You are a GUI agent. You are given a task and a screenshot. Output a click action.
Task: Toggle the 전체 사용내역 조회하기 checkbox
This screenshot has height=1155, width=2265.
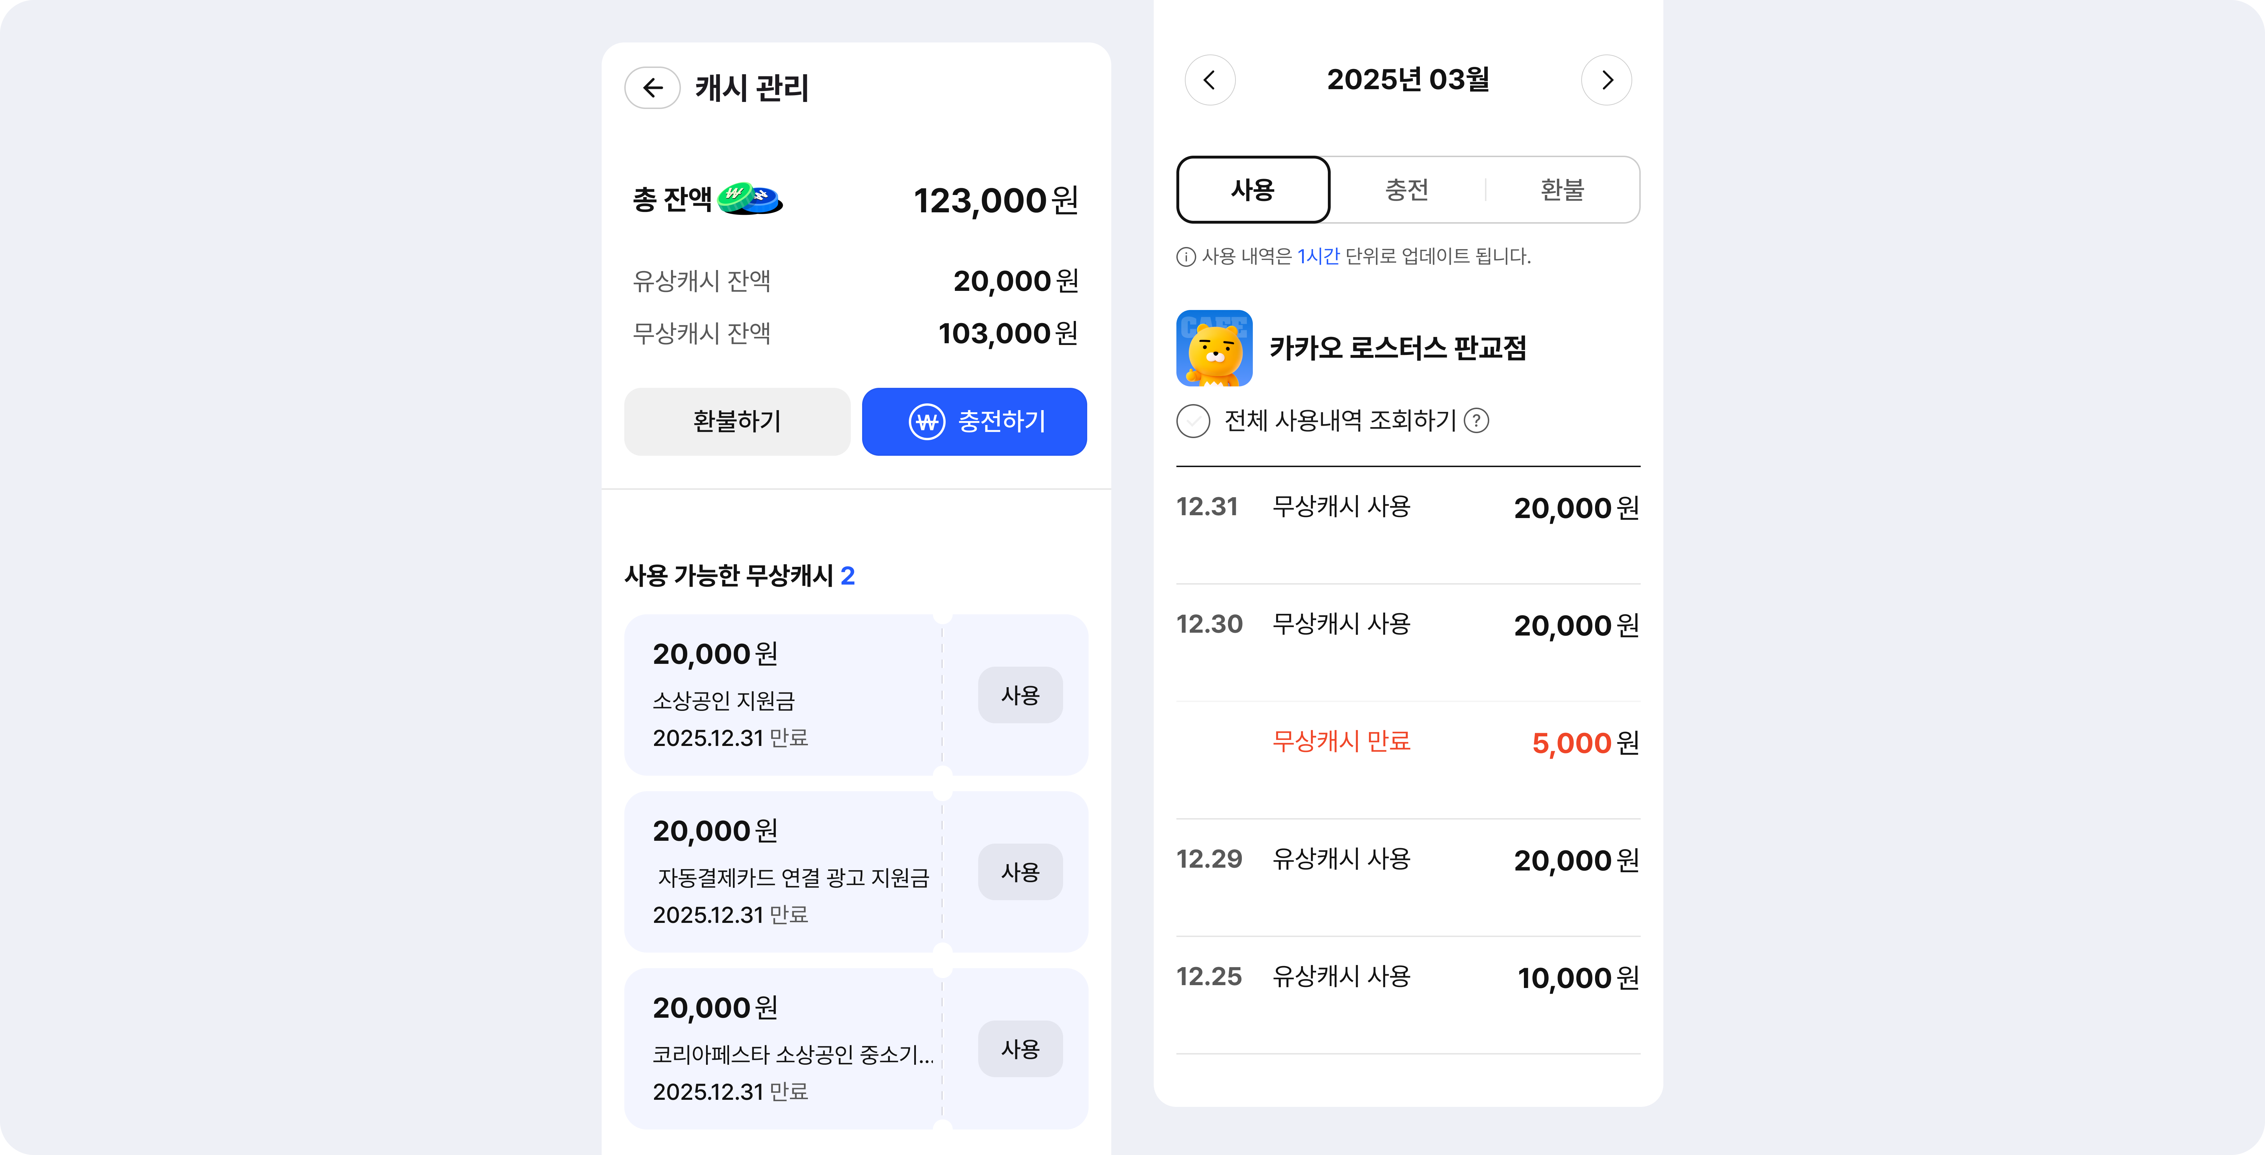[1193, 421]
